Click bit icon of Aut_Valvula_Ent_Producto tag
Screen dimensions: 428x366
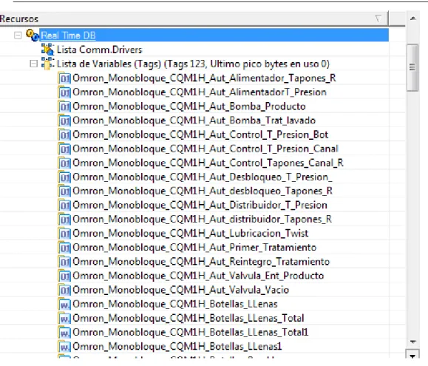[65, 277]
